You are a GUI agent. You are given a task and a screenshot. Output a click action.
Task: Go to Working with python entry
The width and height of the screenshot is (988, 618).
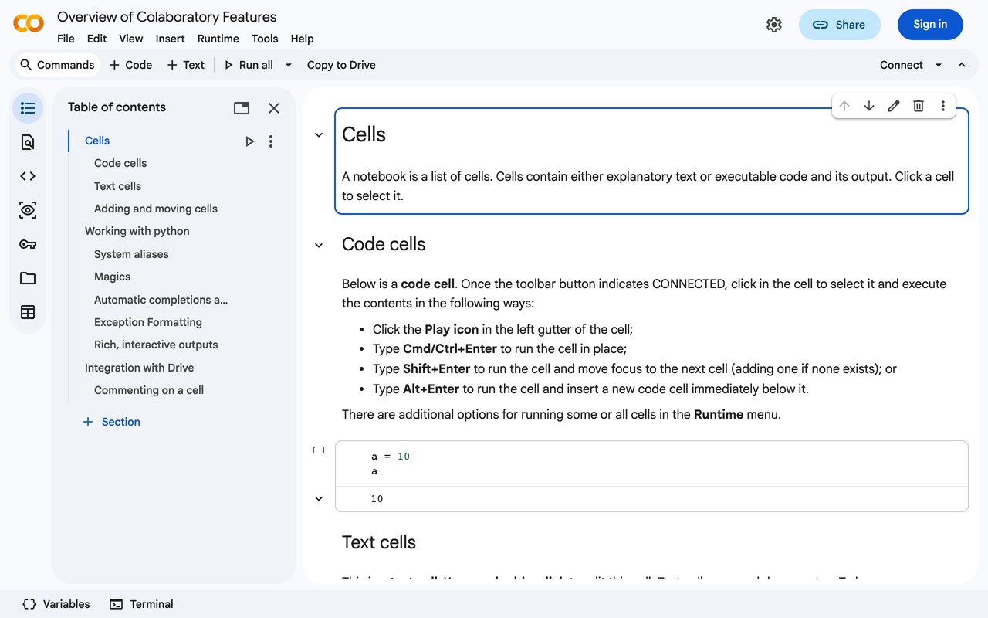[137, 231]
